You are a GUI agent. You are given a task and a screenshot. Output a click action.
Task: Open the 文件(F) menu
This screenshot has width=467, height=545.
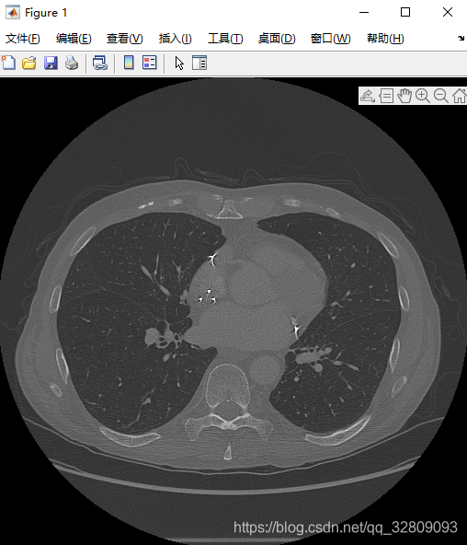coord(23,39)
